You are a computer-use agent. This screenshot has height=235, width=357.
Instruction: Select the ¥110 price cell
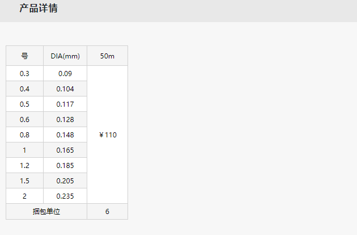(107, 135)
